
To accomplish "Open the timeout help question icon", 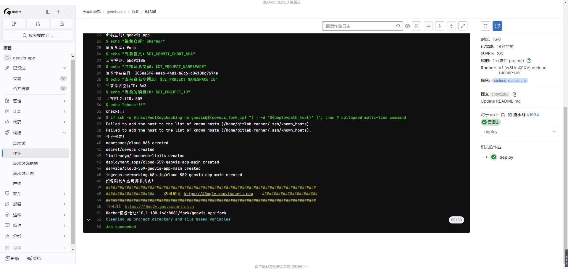I will pos(529,61).
